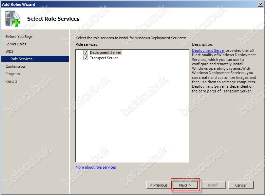Open the More about role services link

96,167
